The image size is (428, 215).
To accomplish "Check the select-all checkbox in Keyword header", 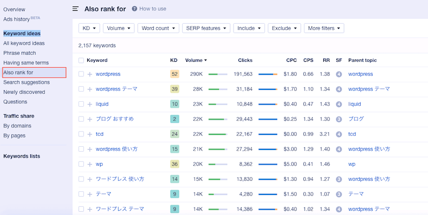I will (81, 60).
